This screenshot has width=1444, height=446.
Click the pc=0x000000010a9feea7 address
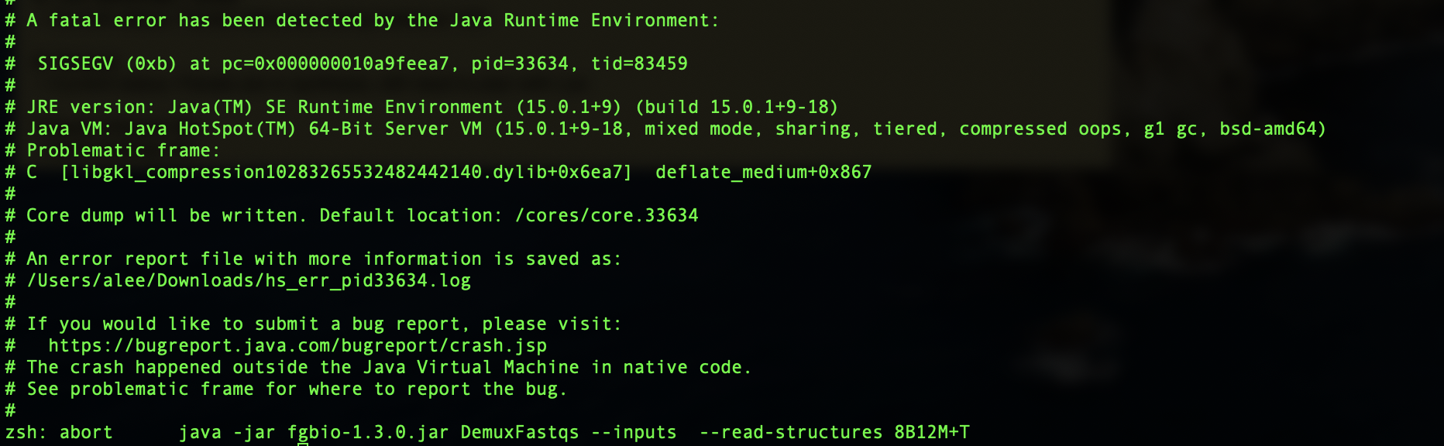(x=335, y=64)
